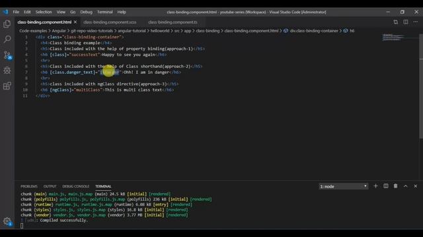
Task: Maximize the panel with up chevron
Action: click(405, 186)
